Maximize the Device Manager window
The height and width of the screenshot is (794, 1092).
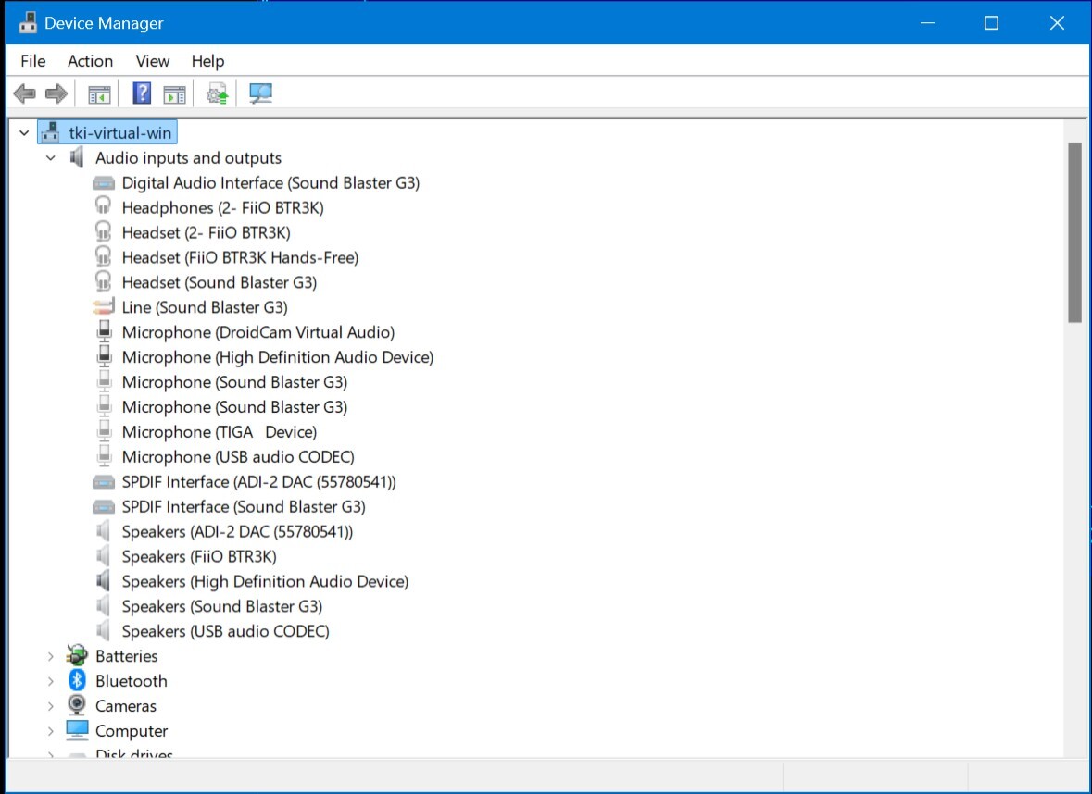(991, 22)
